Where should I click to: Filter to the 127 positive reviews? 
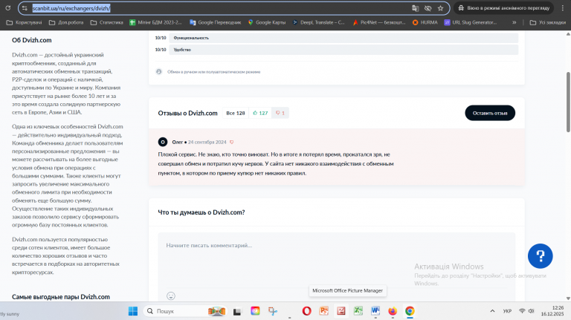[260, 113]
